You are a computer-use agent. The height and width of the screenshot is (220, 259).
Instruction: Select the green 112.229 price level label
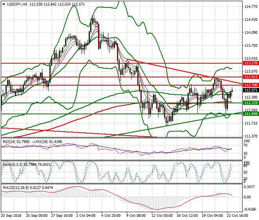251,103
